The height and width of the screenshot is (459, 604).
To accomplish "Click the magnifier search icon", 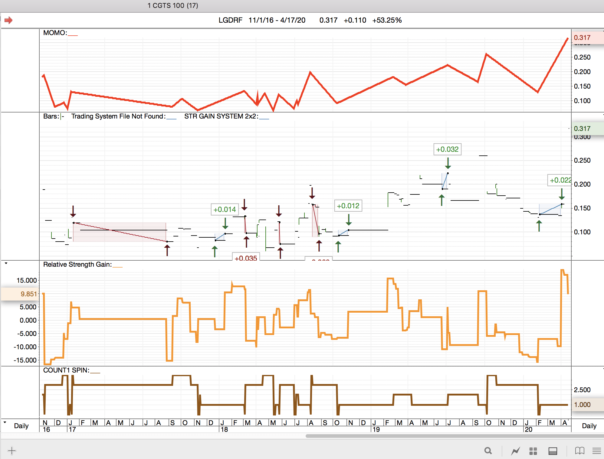I will [x=488, y=451].
